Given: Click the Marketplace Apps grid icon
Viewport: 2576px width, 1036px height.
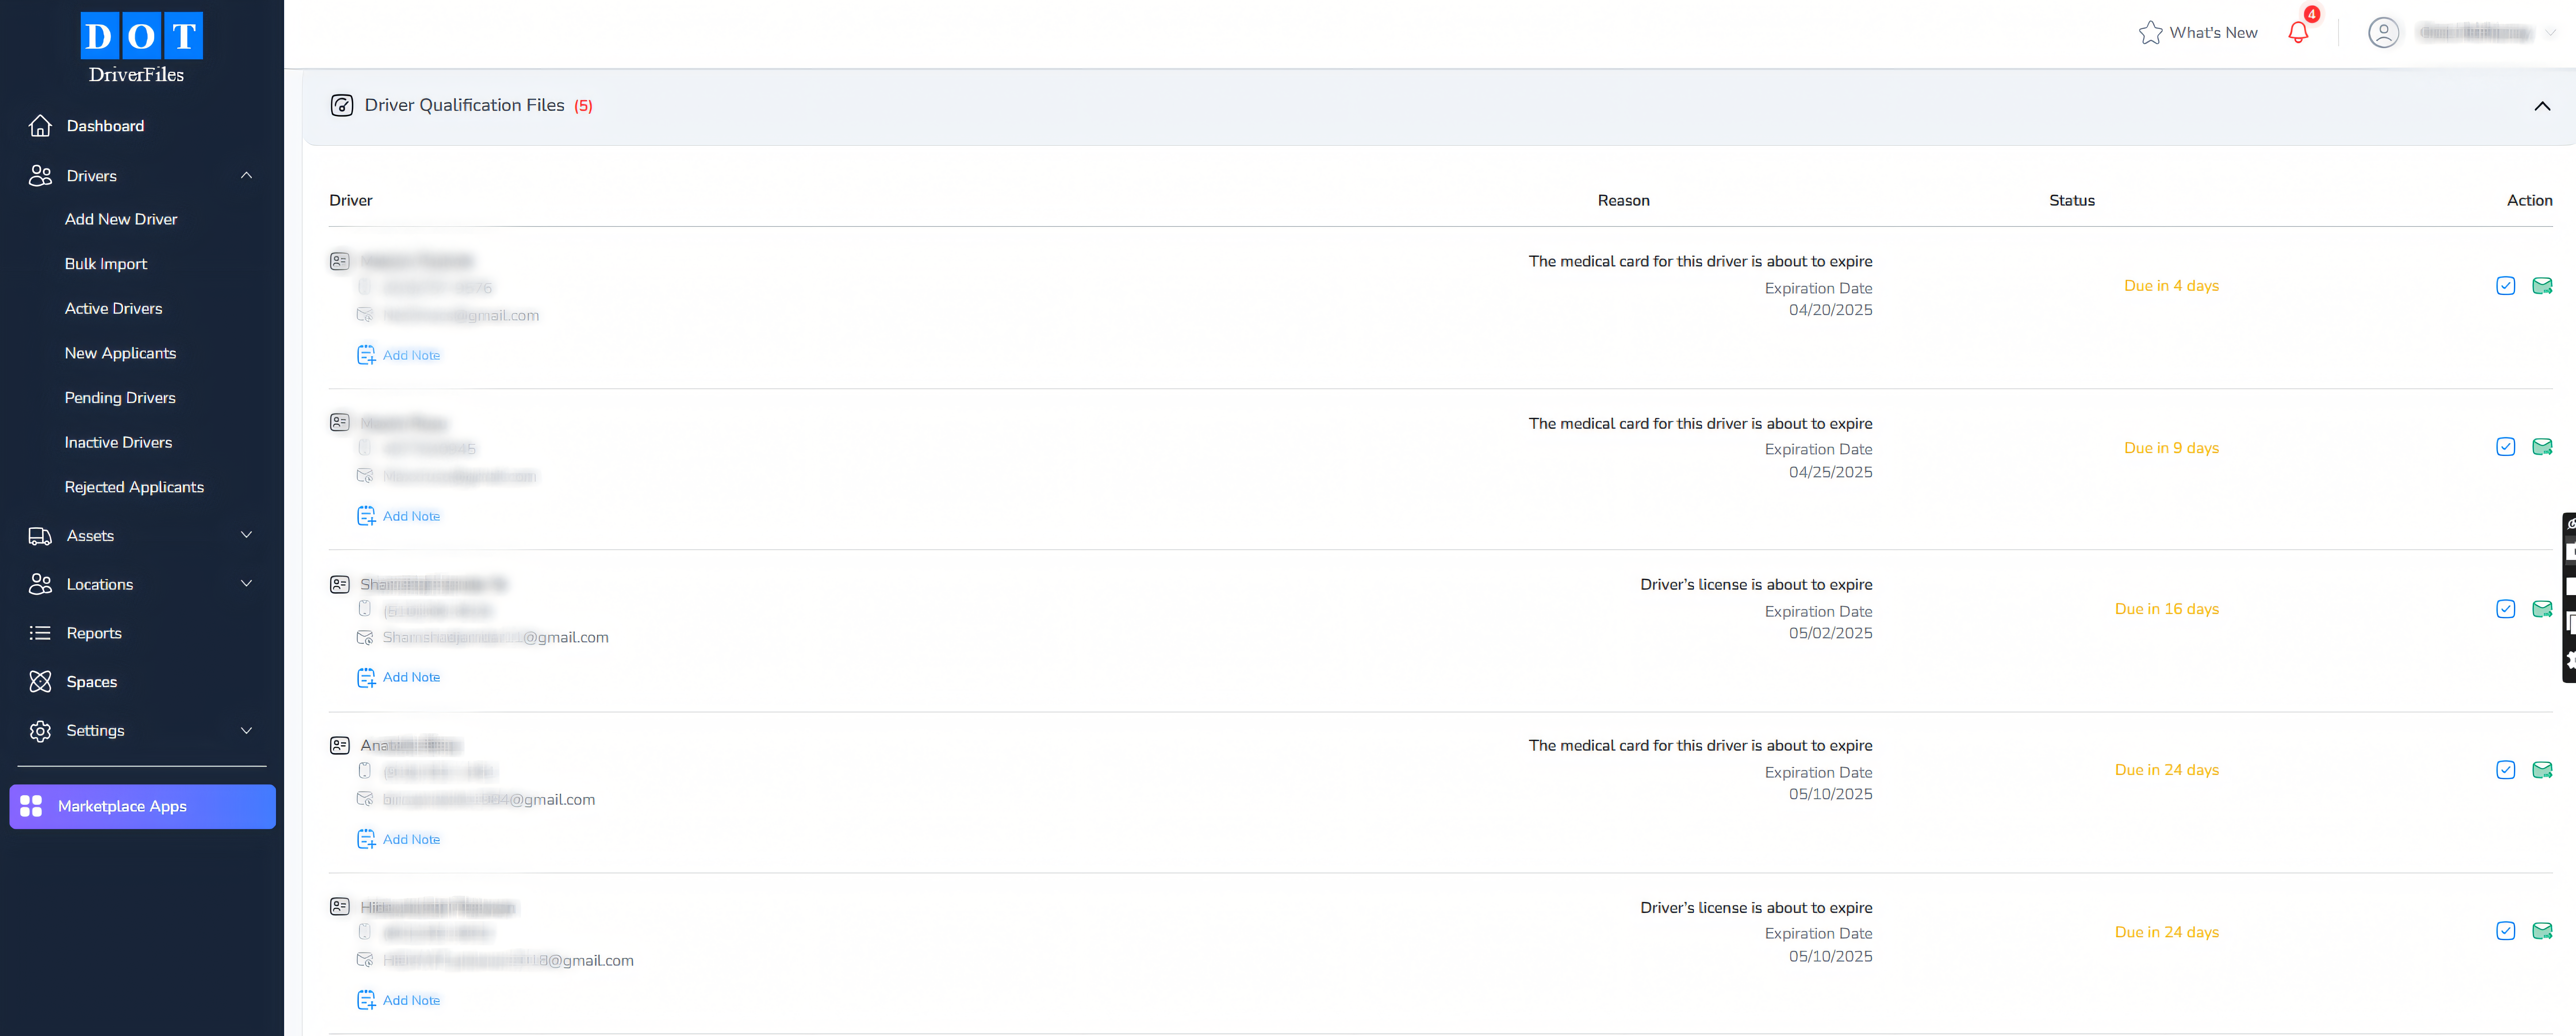Looking at the screenshot, I should [x=31, y=806].
